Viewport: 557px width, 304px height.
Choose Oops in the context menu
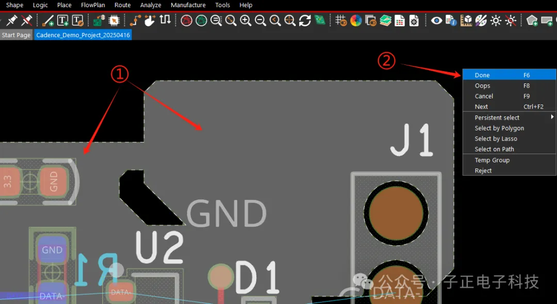click(x=510, y=86)
